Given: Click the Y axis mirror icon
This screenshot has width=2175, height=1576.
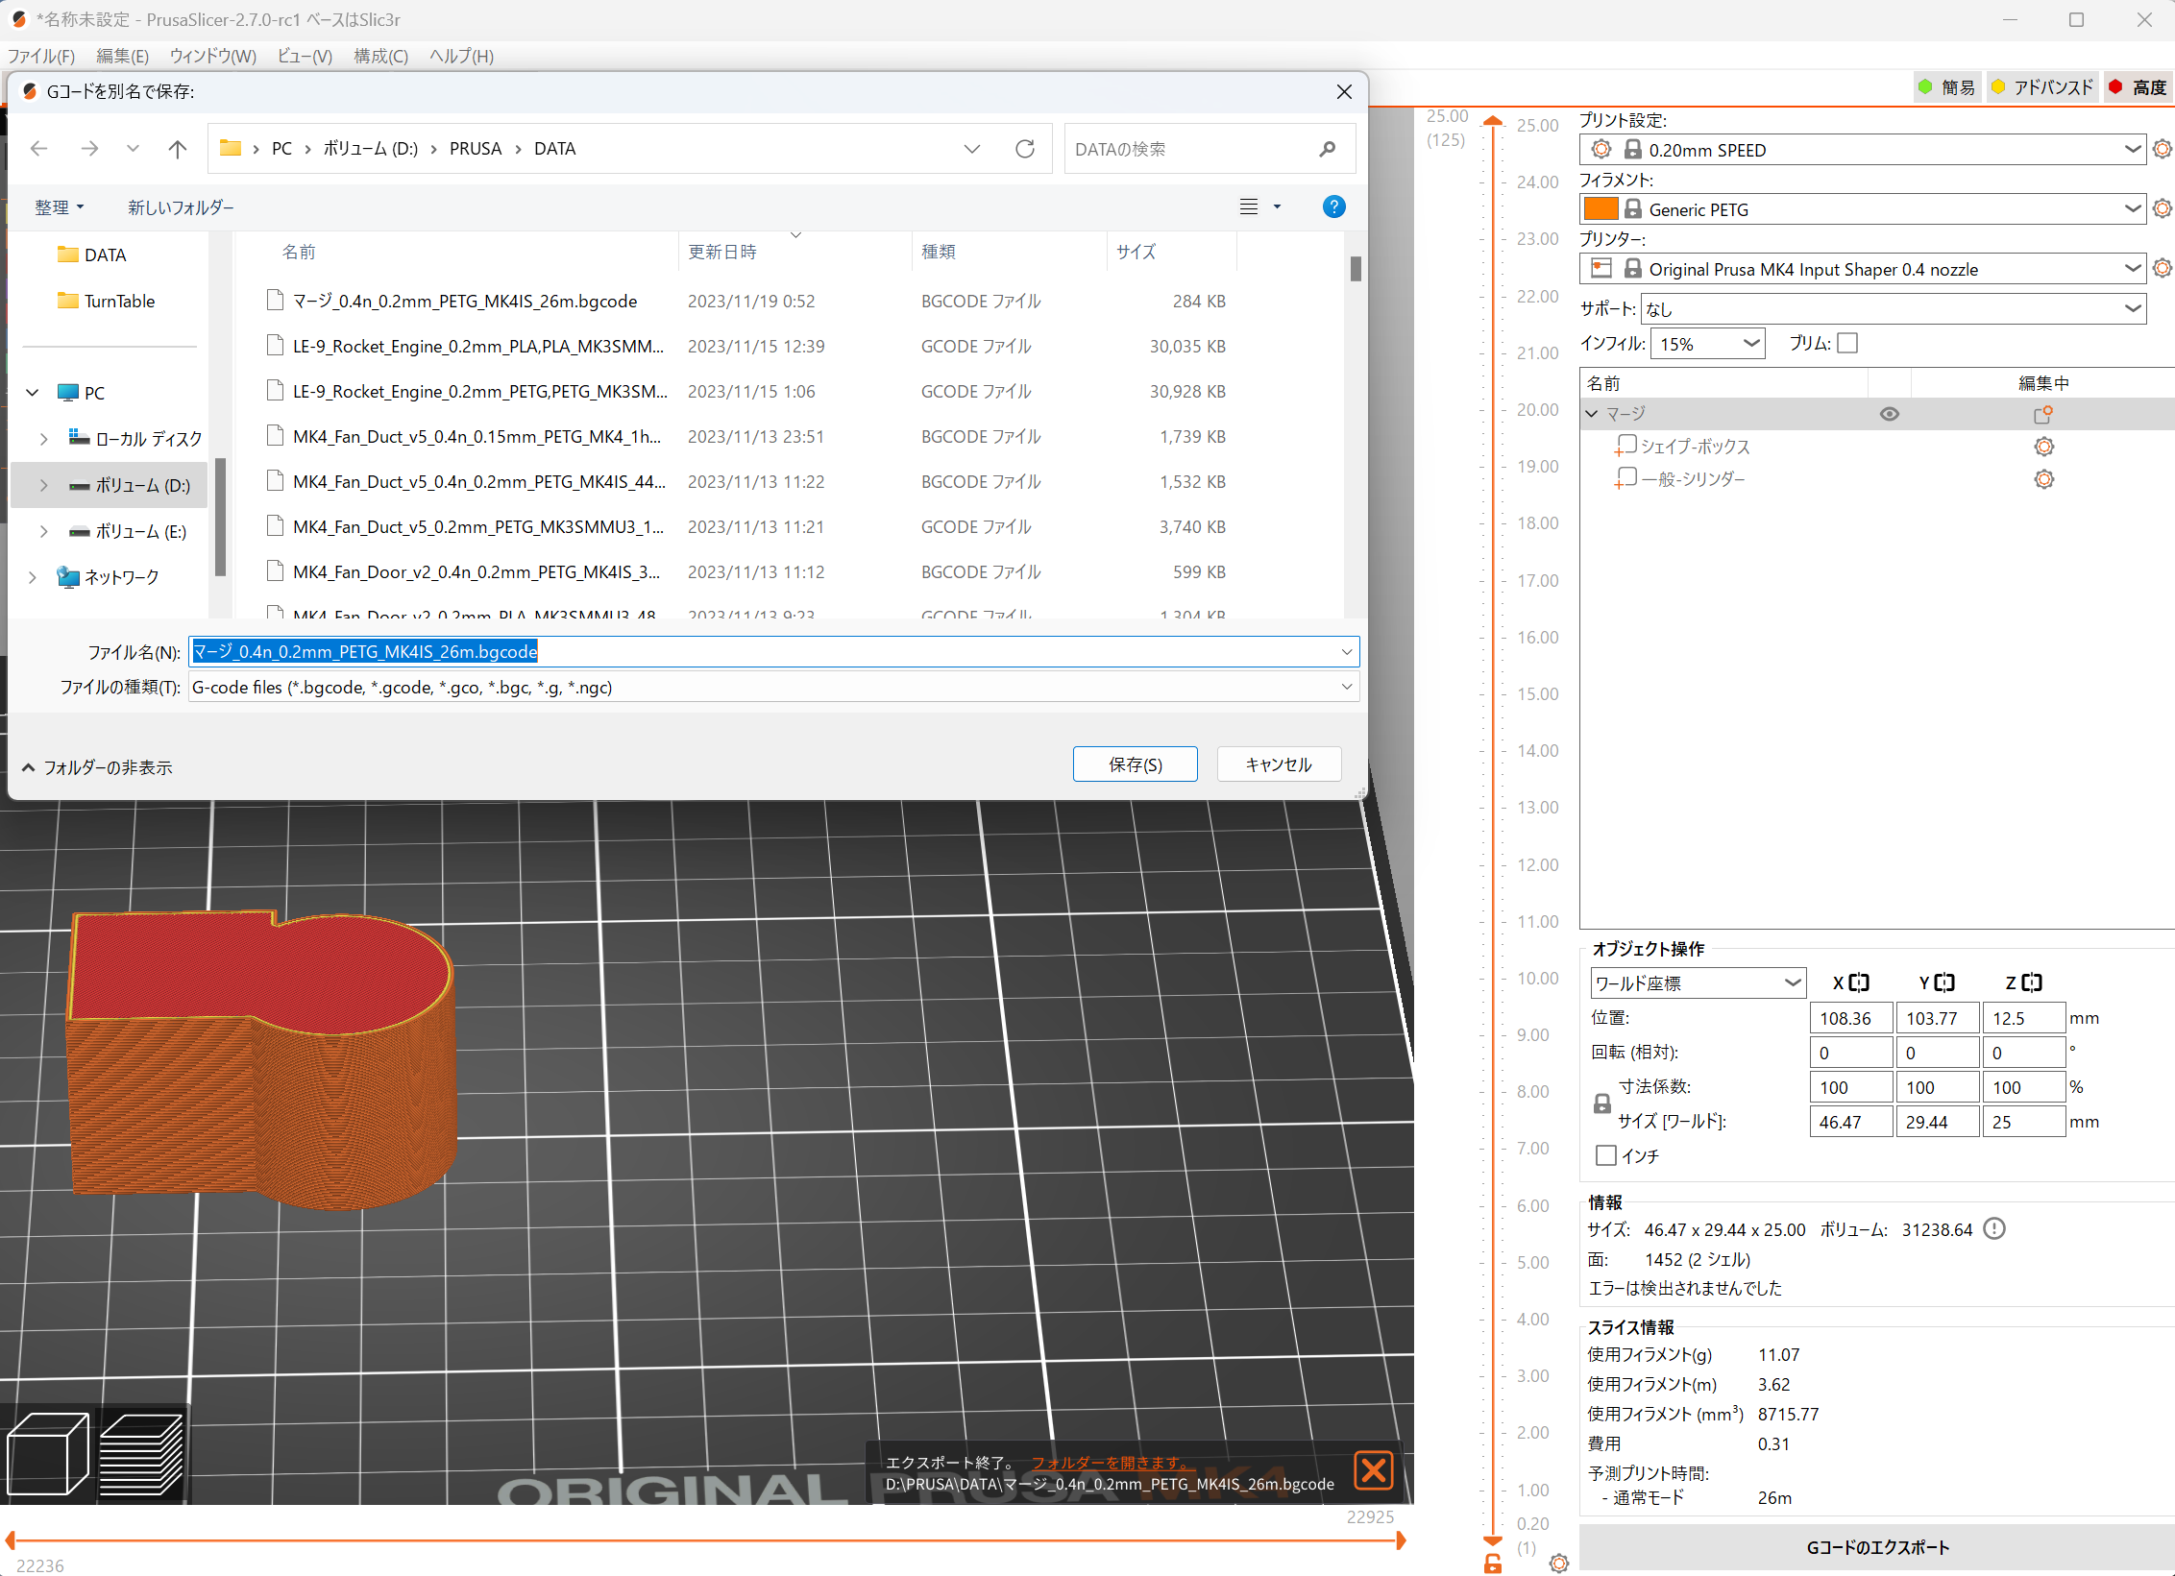Looking at the screenshot, I should tap(1944, 982).
